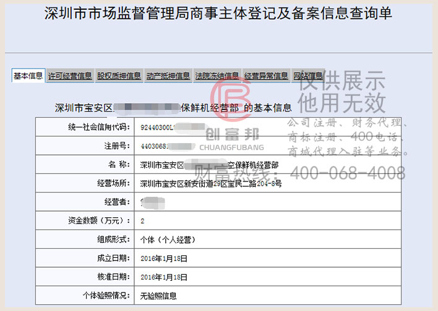Select the 基本信息 tab
438x311 pixels.
[28, 75]
